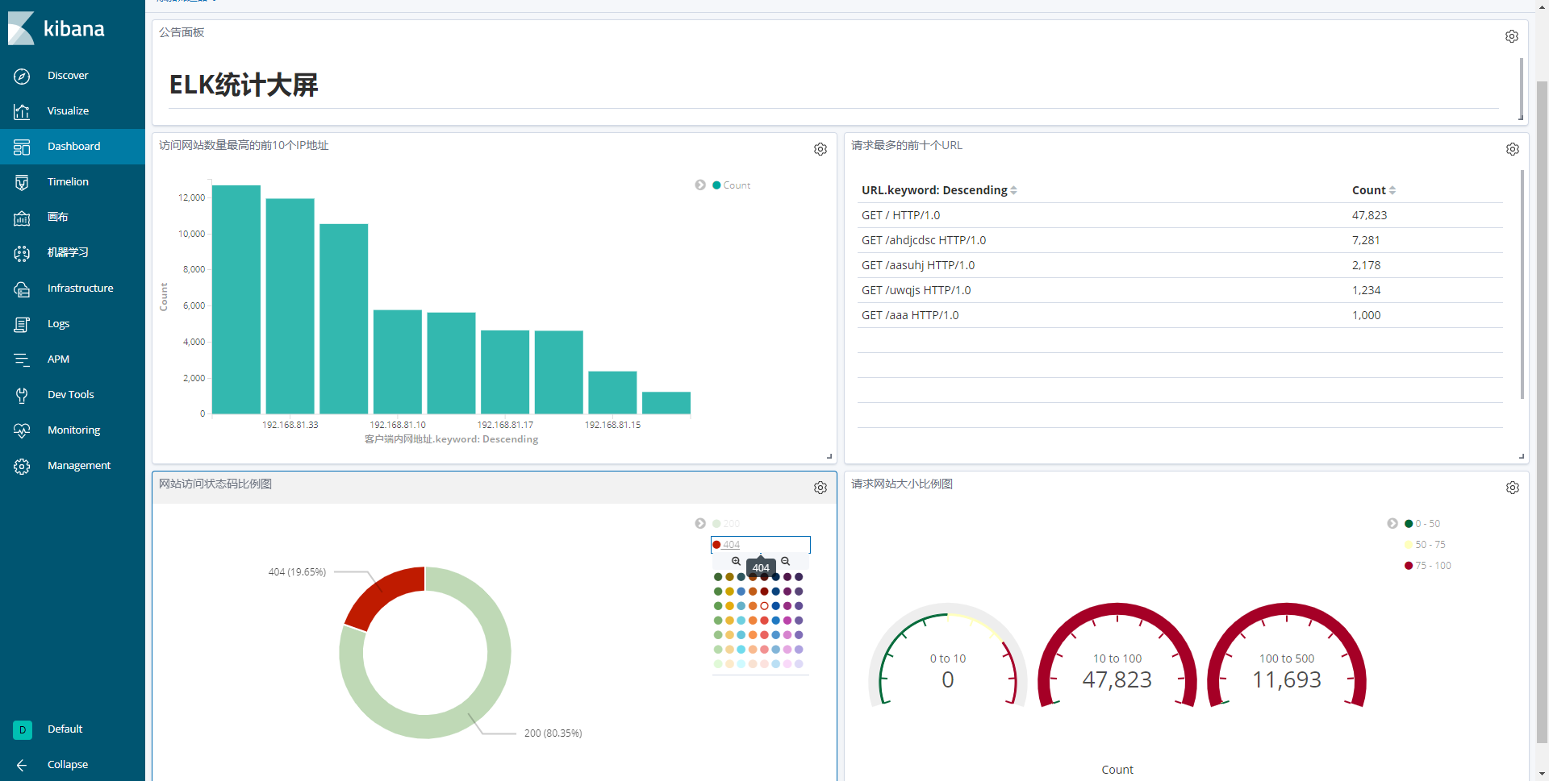Screen dimensions: 1549x781
Task: Click the tallest bar in the chart
Action: (x=236, y=300)
